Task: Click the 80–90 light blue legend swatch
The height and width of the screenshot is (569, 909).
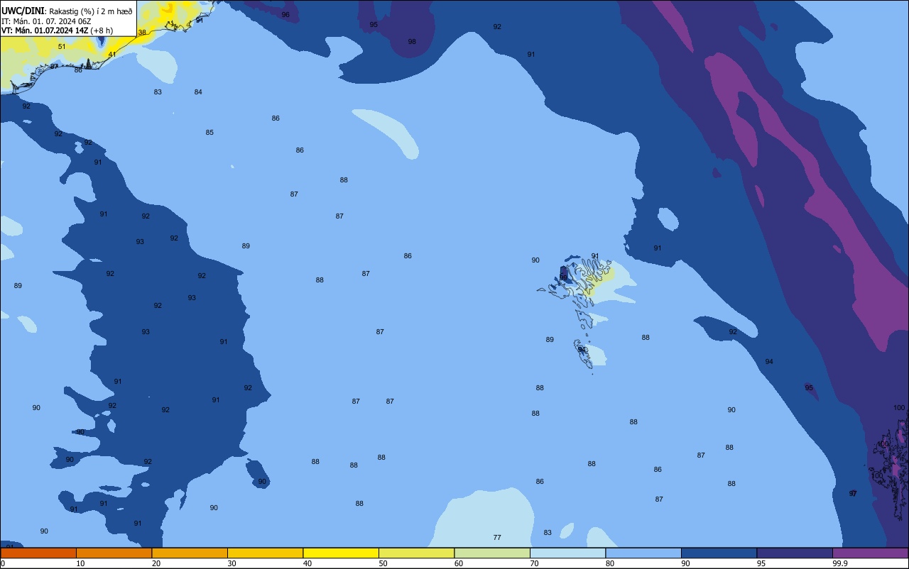Action: pyautogui.click(x=643, y=553)
